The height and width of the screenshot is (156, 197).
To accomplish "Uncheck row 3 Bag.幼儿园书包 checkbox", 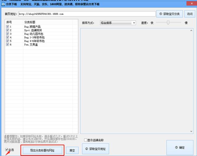I will click(7, 34).
